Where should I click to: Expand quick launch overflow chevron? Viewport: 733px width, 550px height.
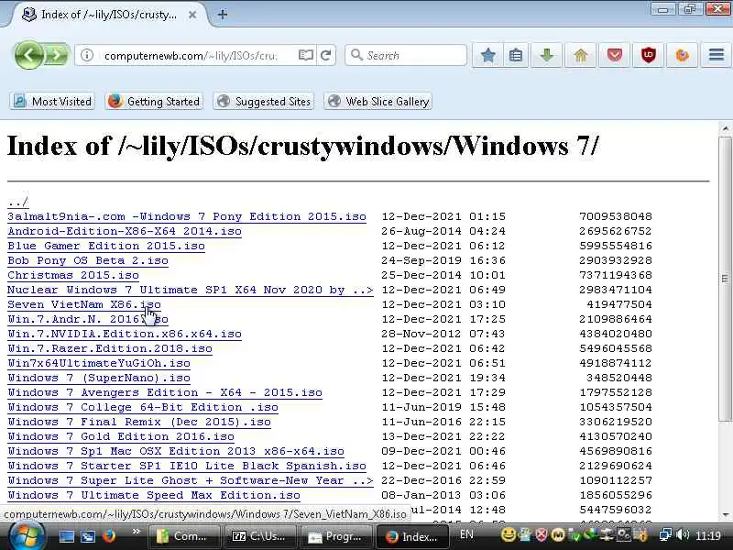point(136,532)
